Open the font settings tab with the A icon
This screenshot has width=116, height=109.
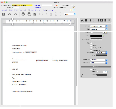coord(82,20)
